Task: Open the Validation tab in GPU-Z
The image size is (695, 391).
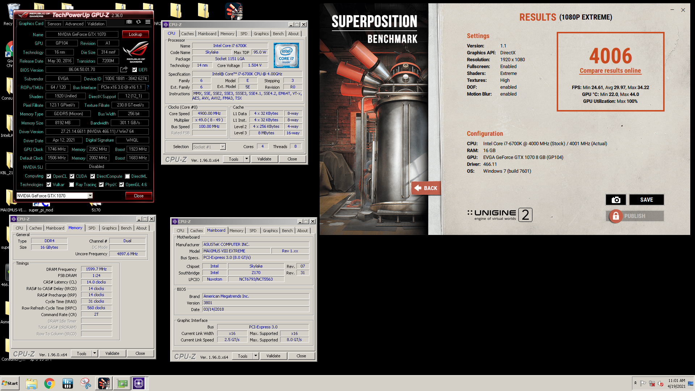Action: click(96, 24)
